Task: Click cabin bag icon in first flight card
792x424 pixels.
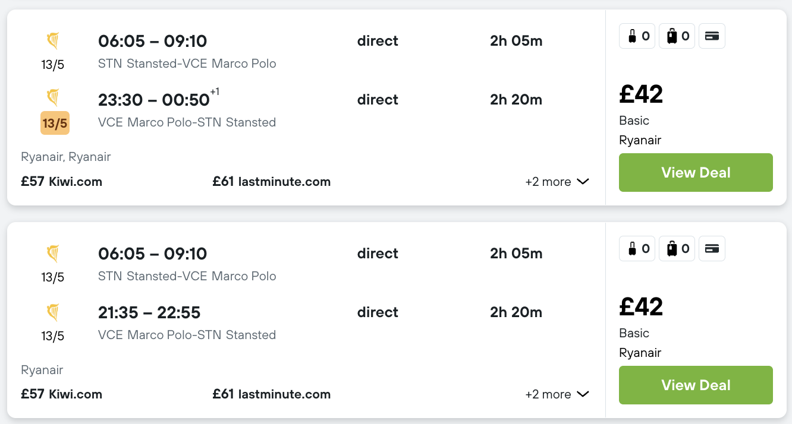Action: coord(637,36)
